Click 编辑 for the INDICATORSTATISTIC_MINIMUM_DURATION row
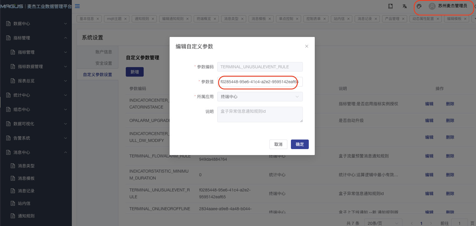This screenshot has height=226, width=476. click(x=429, y=175)
